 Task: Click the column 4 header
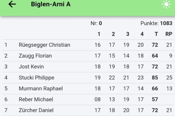point(142,34)
